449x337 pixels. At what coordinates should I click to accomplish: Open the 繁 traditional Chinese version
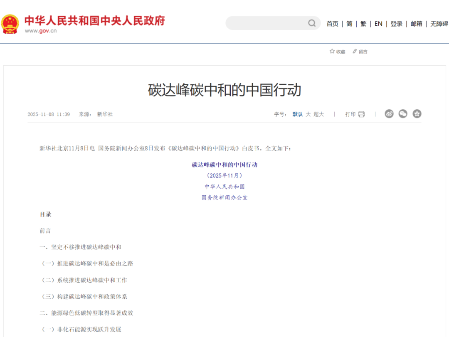point(363,24)
